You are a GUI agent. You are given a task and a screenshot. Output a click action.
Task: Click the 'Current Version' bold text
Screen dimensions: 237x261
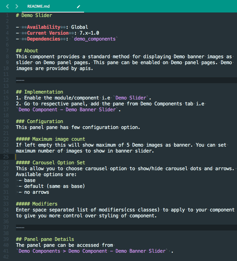pyautogui.click(x=48, y=33)
